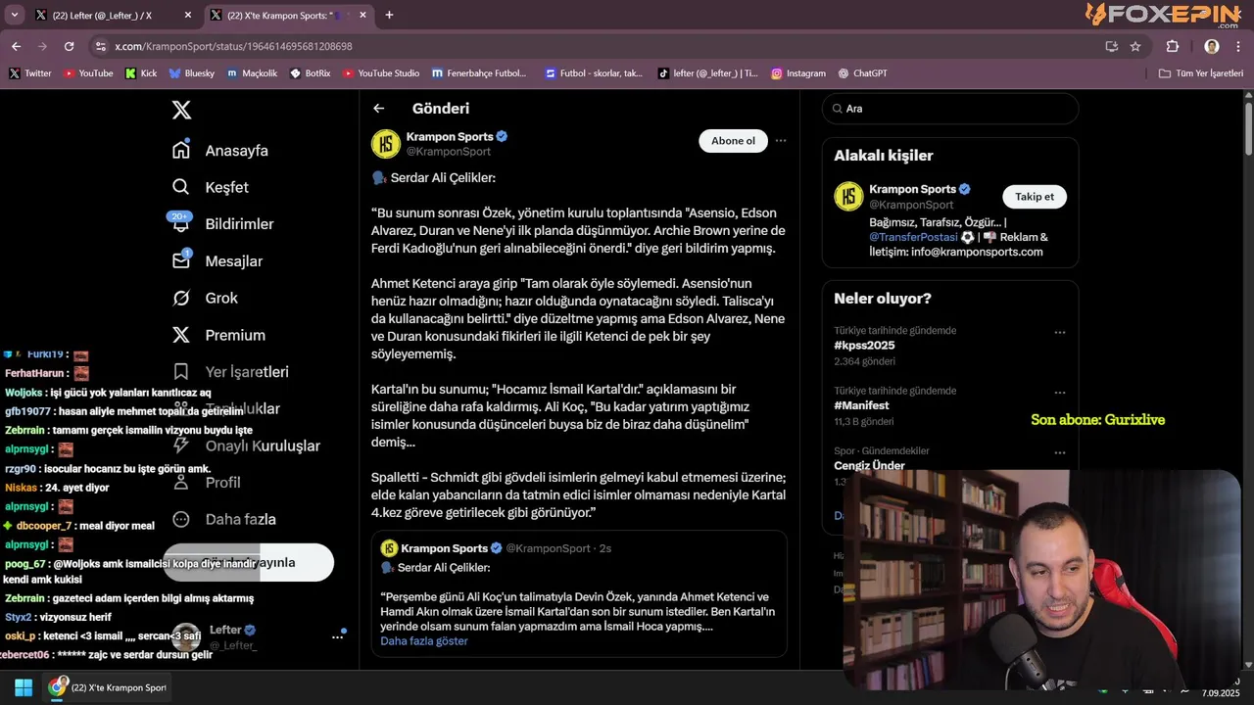This screenshot has height=705, width=1254.
Task: Open YouTube bookmark
Action: [x=88, y=73]
